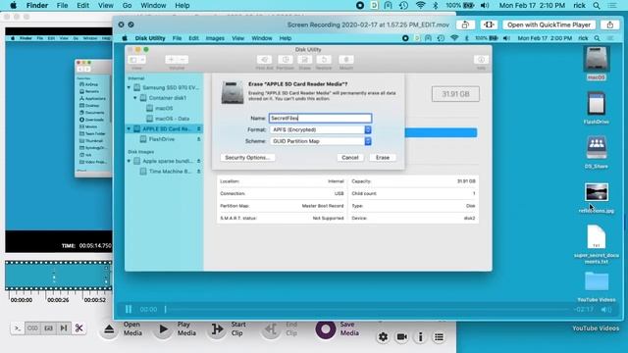Click Erase in the erase dialog
The image size is (628, 353).
[x=383, y=158]
